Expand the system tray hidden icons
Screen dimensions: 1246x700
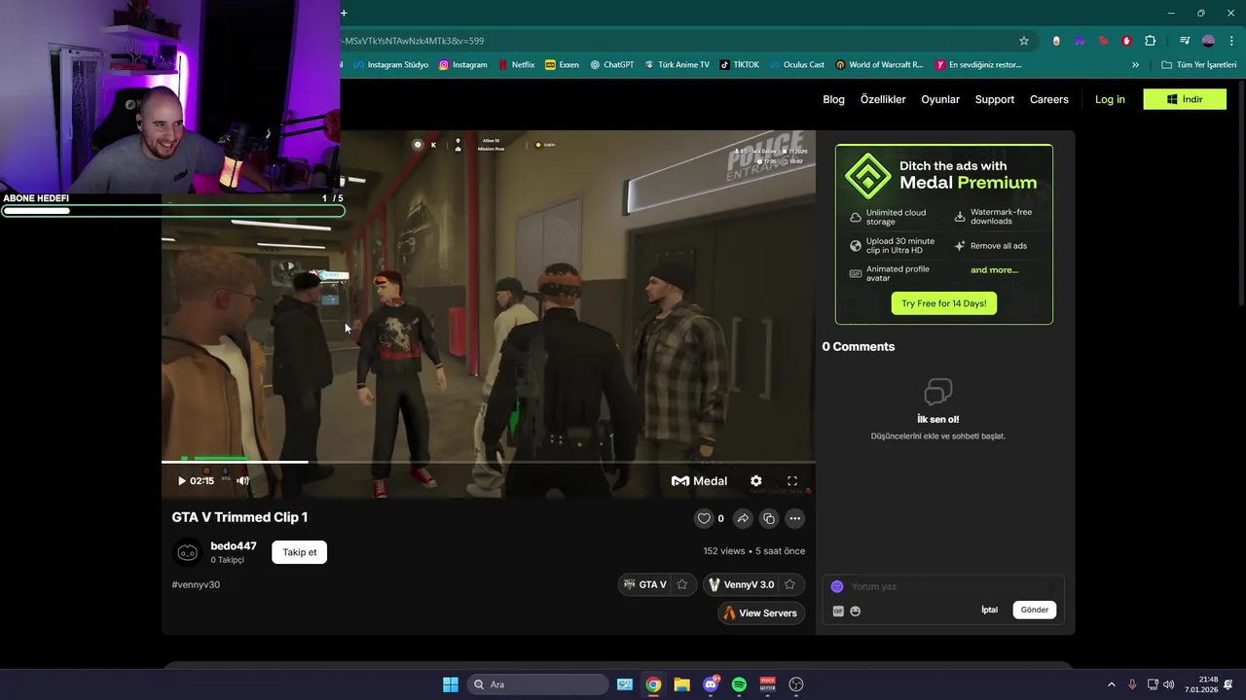coord(1111,684)
